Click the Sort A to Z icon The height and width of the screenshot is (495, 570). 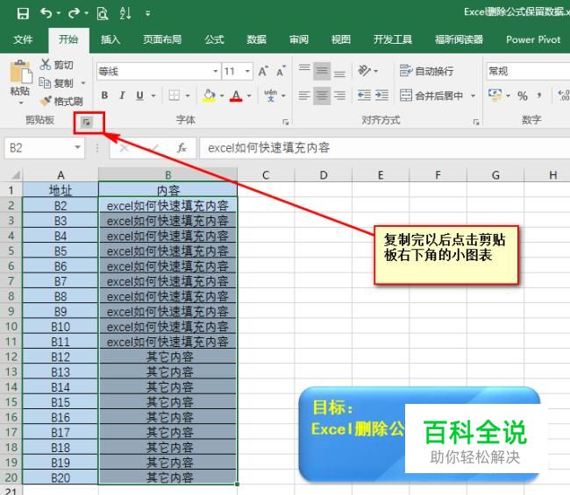pyautogui.click(x=125, y=13)
